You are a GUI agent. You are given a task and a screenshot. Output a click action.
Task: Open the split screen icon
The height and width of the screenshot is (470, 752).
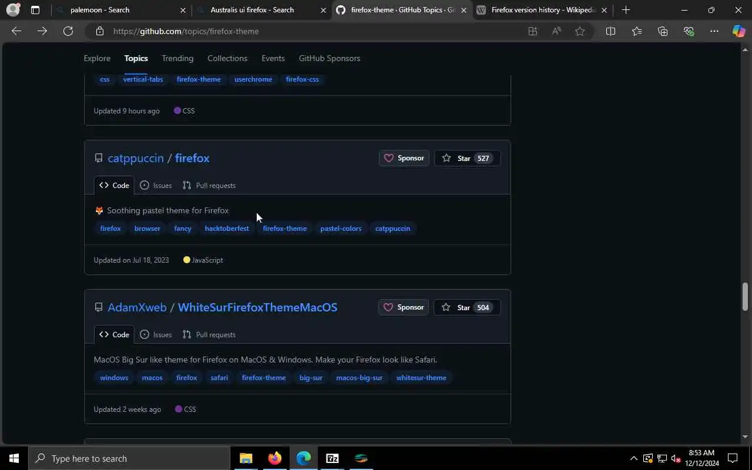[x=610, y=31]
